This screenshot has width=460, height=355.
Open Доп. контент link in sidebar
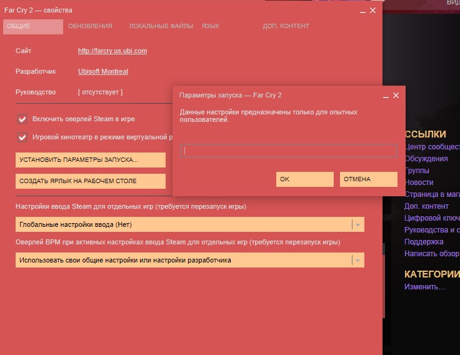[426, 206]
